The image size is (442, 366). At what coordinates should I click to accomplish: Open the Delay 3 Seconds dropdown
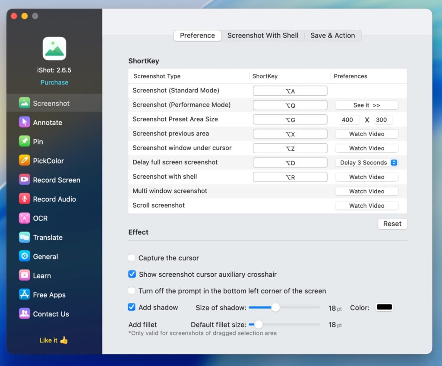[366, 163]
